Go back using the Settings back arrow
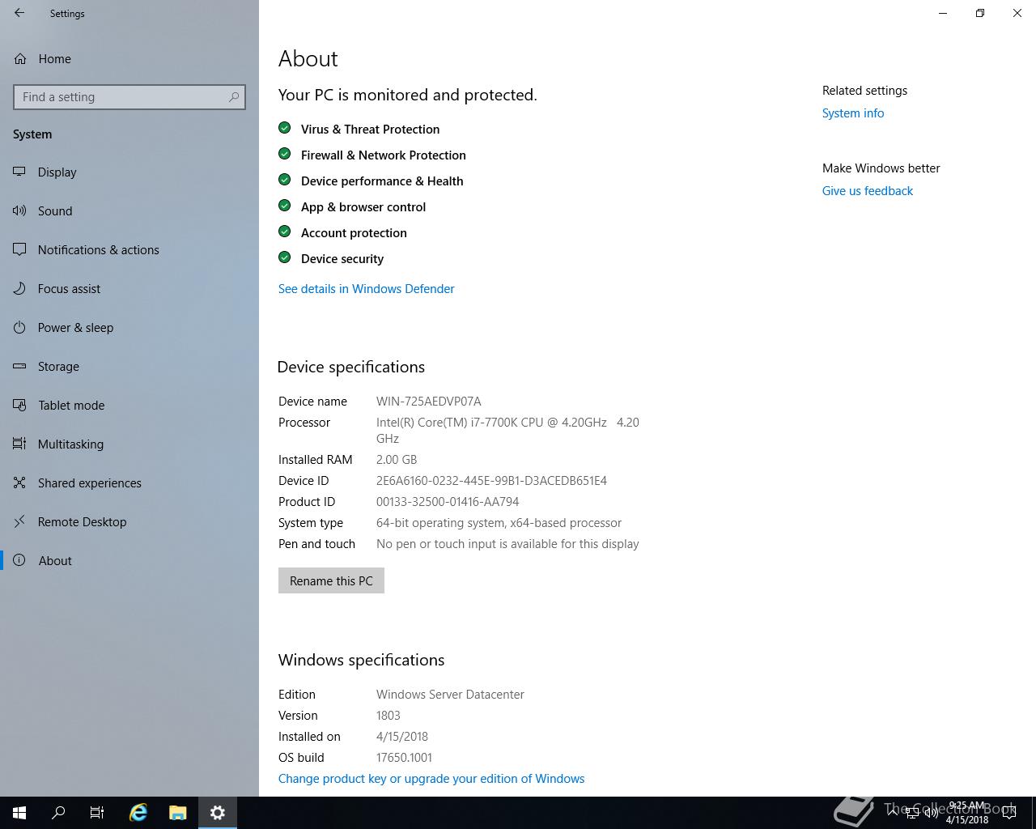 pyautogui.click(x=19, y=13)
